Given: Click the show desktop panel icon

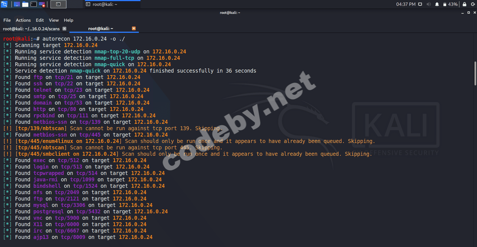Looking at the screenshot, I should [x=17, y=4].
